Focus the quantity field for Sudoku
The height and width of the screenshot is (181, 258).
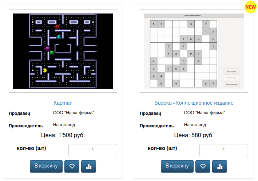[224, 150]
